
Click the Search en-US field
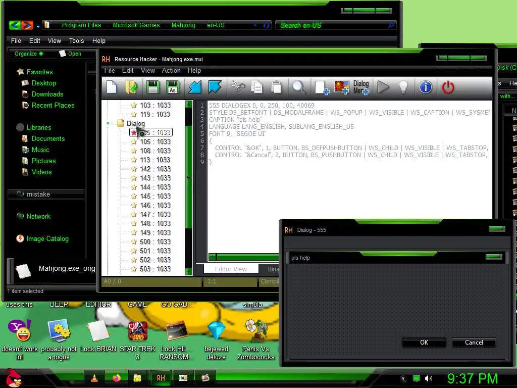(335, 25)
